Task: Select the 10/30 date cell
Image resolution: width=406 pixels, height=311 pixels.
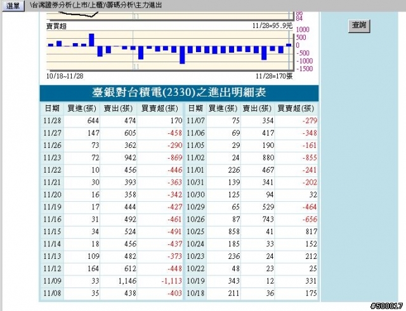Action: coord(195,195)
